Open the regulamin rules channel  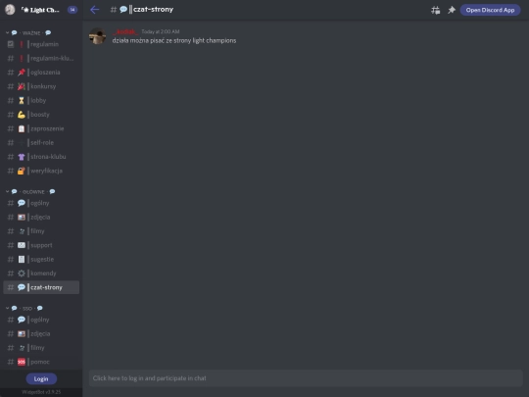click(41, 44)
